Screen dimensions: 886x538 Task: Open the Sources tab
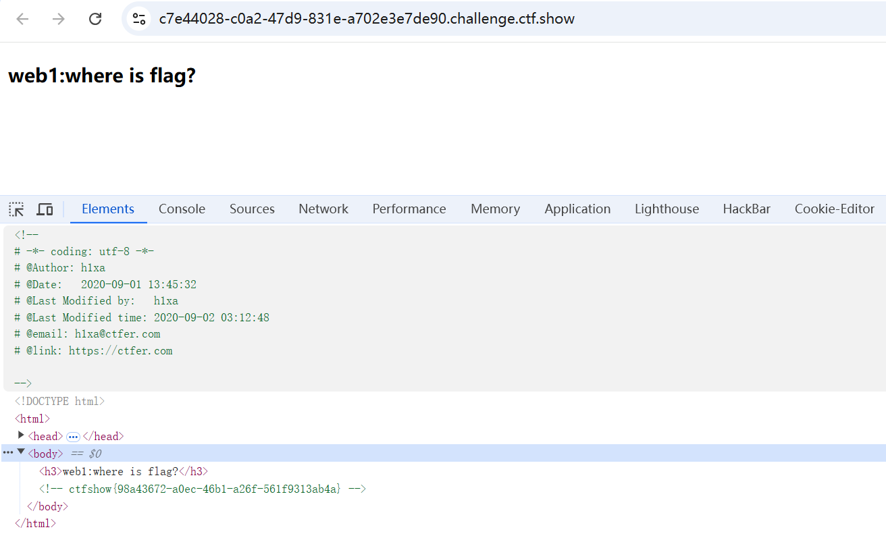[252, 209]
